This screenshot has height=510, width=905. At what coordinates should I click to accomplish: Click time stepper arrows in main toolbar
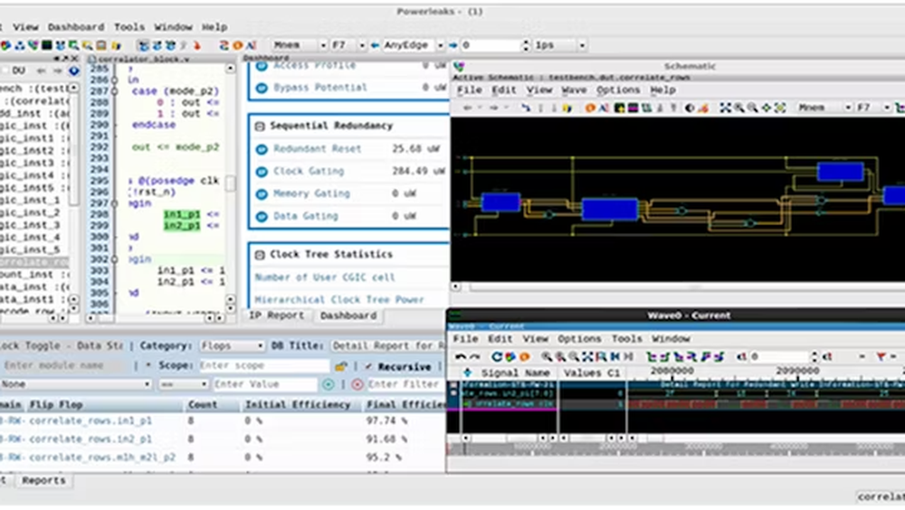(x=525, y=45)
